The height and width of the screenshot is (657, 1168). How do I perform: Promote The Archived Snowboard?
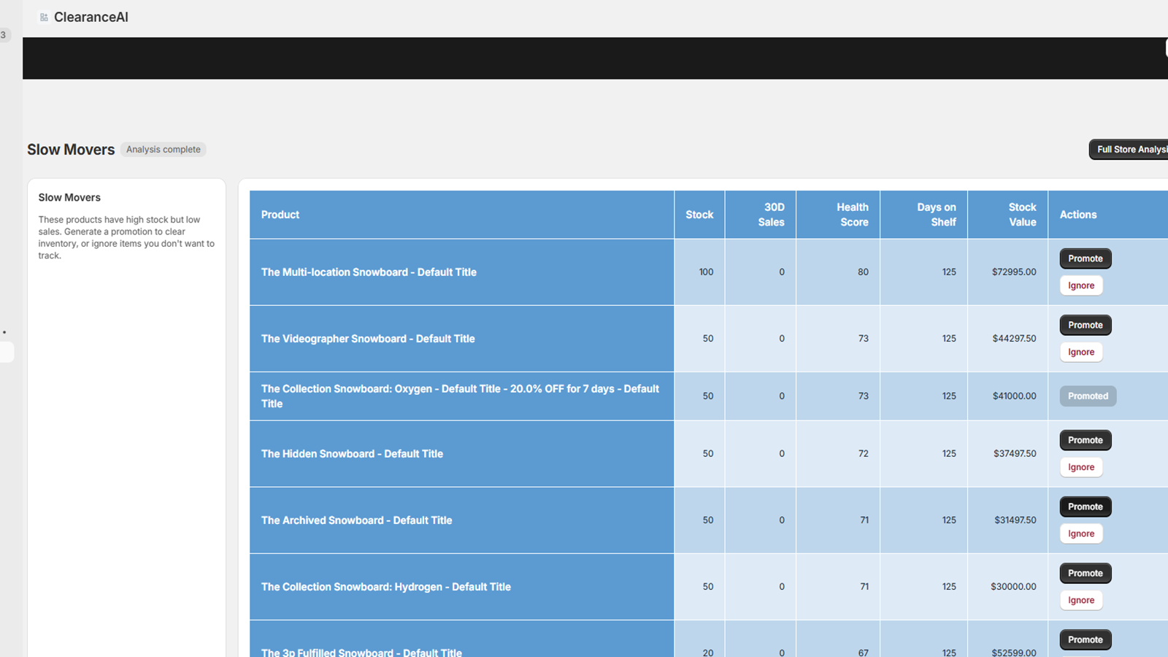point(1086,507)
